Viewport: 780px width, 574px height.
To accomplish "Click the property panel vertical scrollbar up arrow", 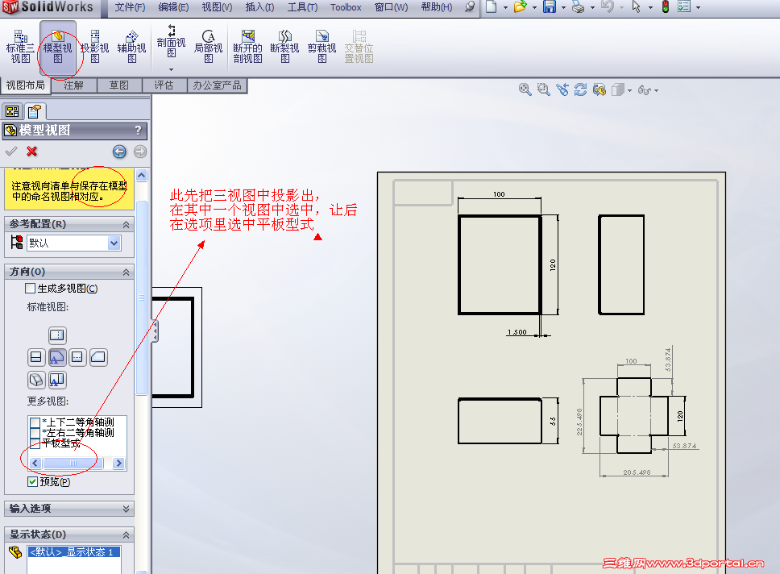I will pyautogui.click(x=142, y=175).
